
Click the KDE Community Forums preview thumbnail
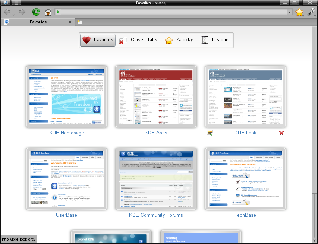(156, 179)
